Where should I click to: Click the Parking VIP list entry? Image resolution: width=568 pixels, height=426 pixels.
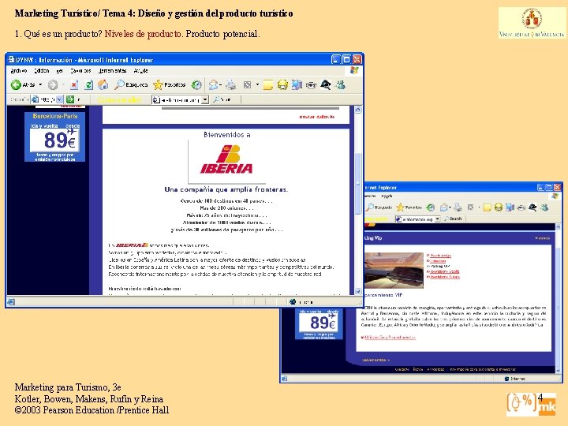tap(439, 267)
